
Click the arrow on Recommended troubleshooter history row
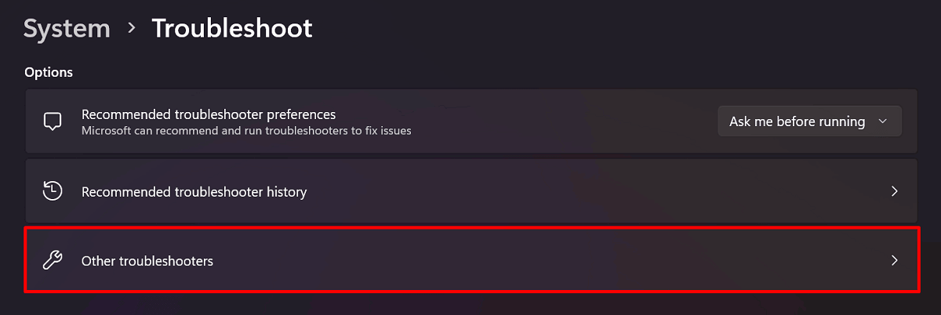pos(894,191)
